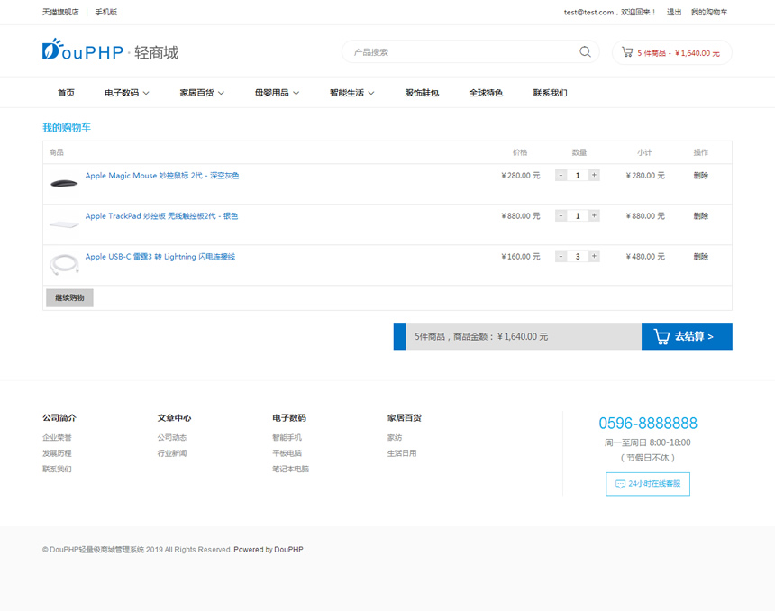775x611 pixels.
Task: Open 联系我们 in the navigation bar
Action: click(x=550, y=93)
